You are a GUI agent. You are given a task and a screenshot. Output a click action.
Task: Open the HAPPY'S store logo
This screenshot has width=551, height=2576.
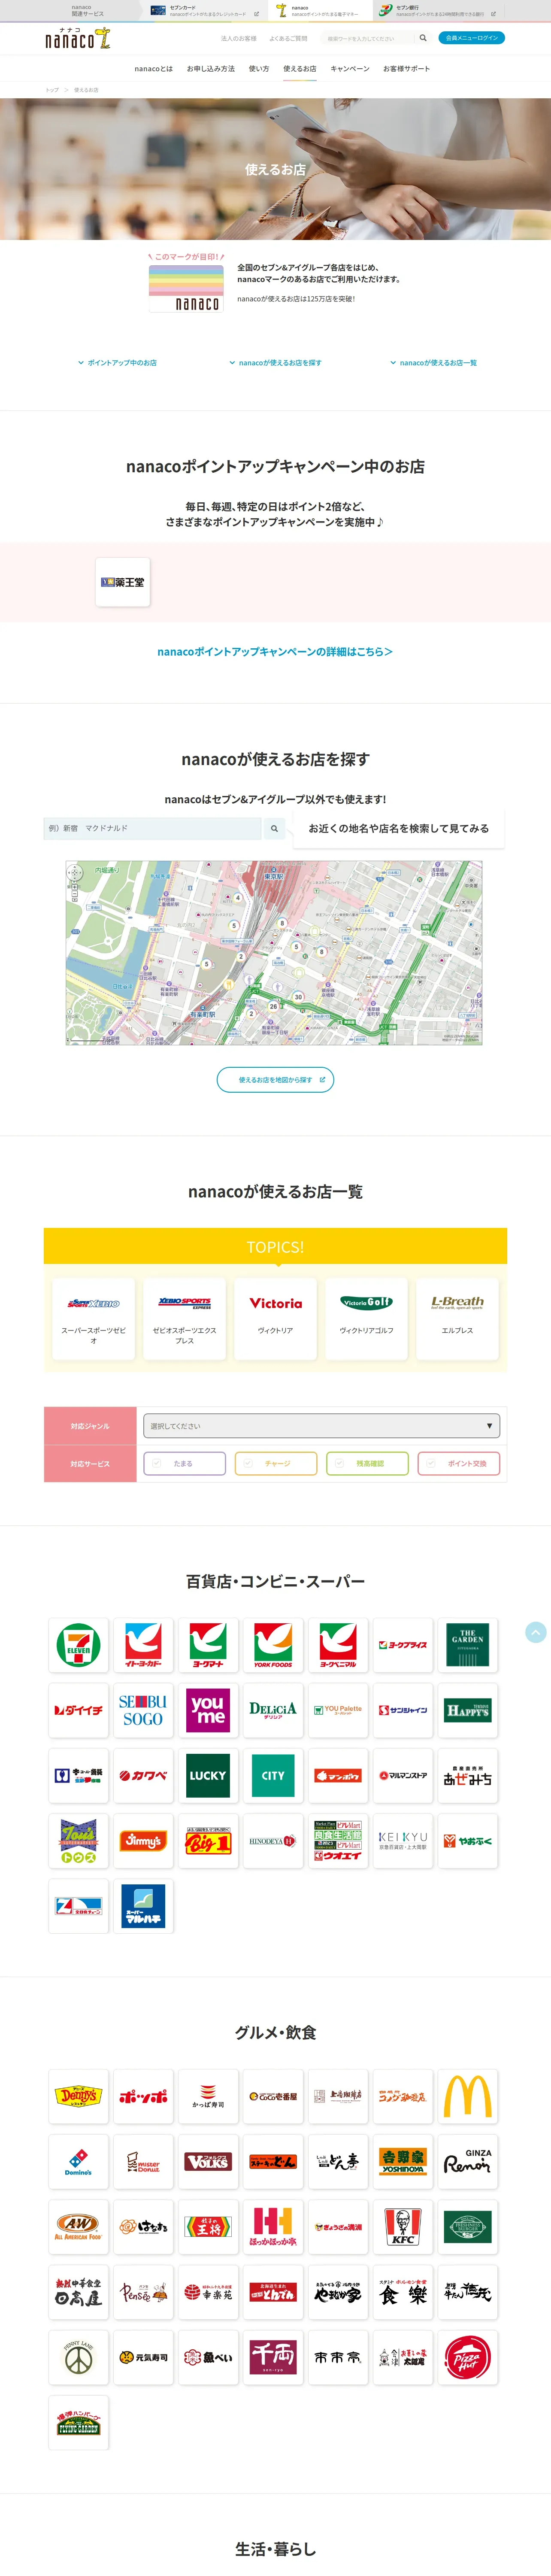click(468, 1710)
